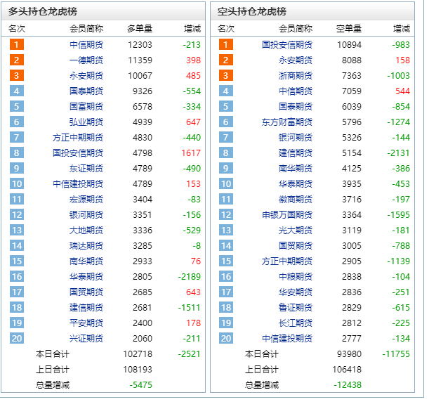Open 南华期货 in the short positions list
The image size is (429, 402).
click(296, 169)
